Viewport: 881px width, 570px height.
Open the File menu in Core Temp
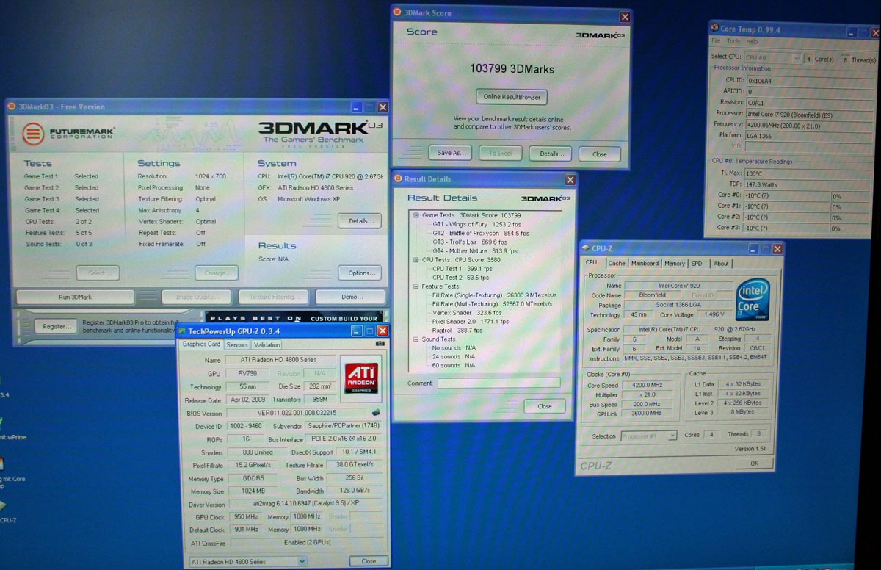(x=716, y=42)
